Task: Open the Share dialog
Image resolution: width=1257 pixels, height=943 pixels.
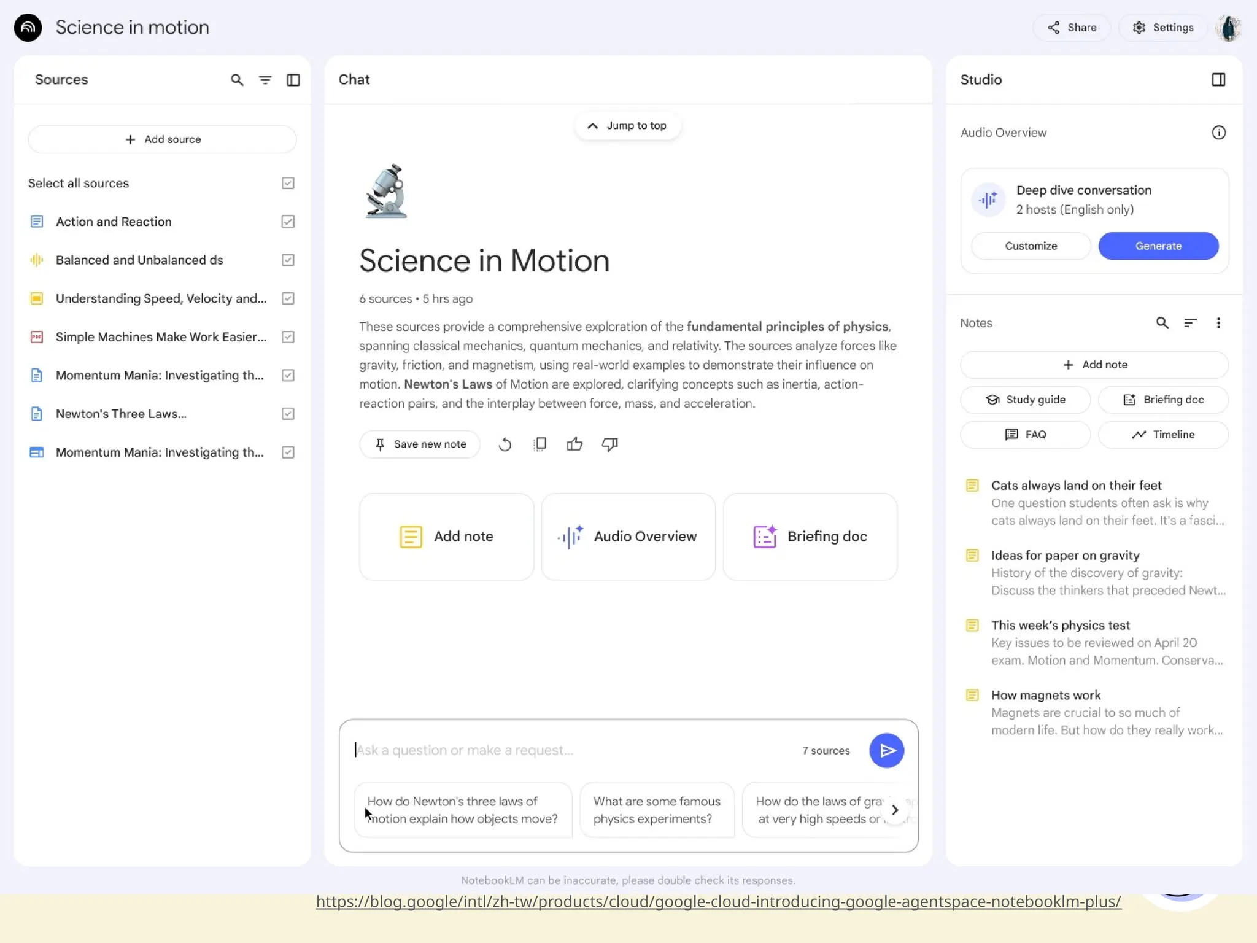Action: point(1072,28)
